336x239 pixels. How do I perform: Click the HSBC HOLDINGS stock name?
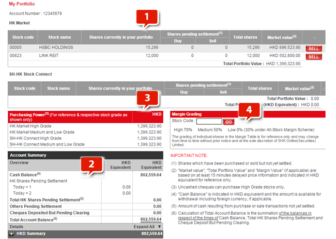pos(56,48)
